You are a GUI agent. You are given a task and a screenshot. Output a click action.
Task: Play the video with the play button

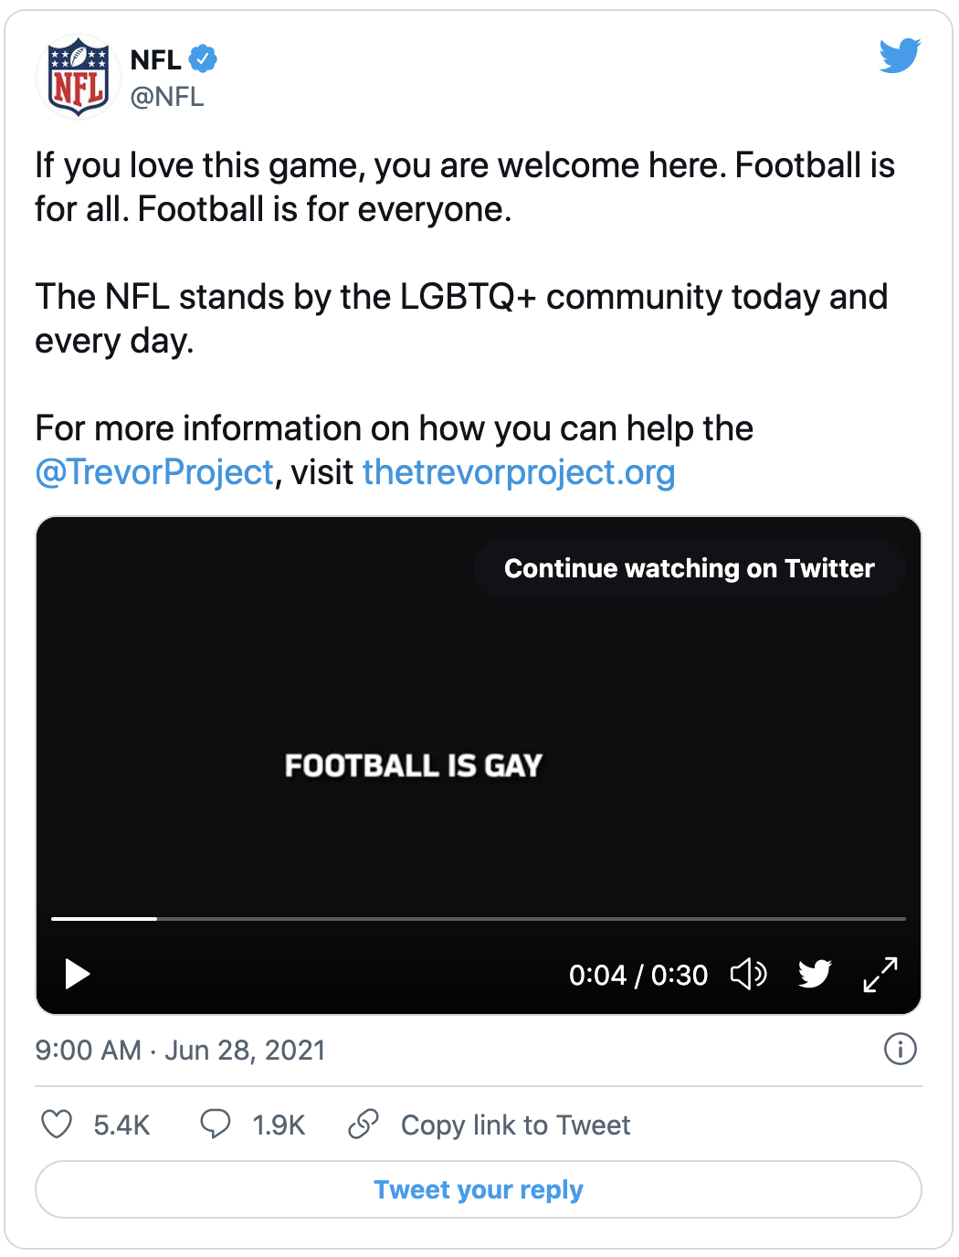tap(78, 975)
